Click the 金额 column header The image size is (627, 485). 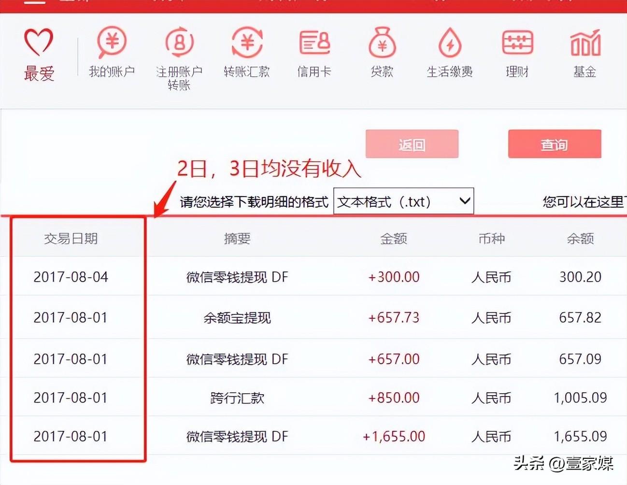point(394,238)
